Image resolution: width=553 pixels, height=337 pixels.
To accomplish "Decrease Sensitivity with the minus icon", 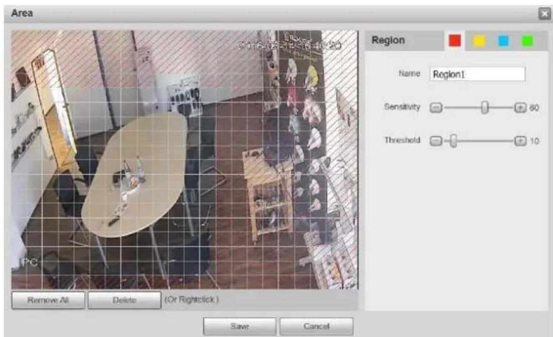I will click(x=436, y=107).
